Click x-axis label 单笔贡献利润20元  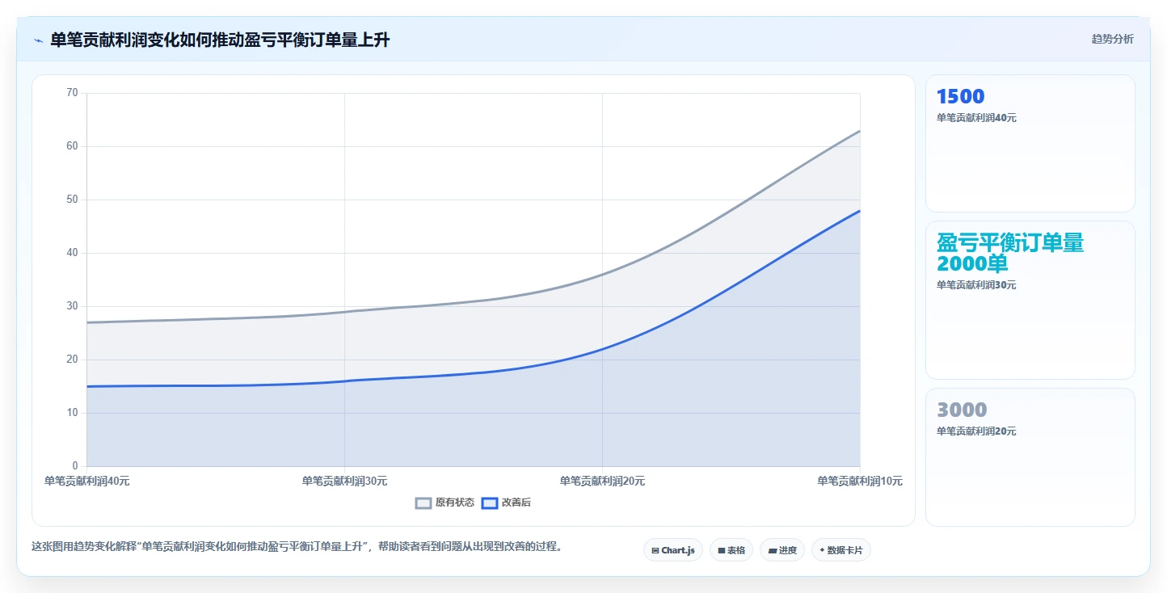pos(602,481)
